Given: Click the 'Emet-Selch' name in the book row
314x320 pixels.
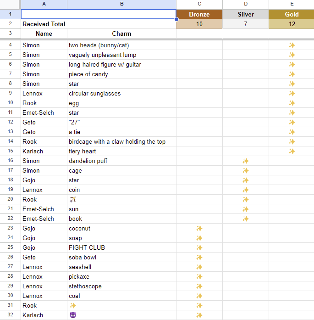Looking at the screenshot, I should point(38,219).
